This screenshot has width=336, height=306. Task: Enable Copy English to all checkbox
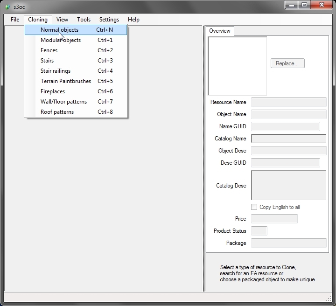click(x=254, y=207)
